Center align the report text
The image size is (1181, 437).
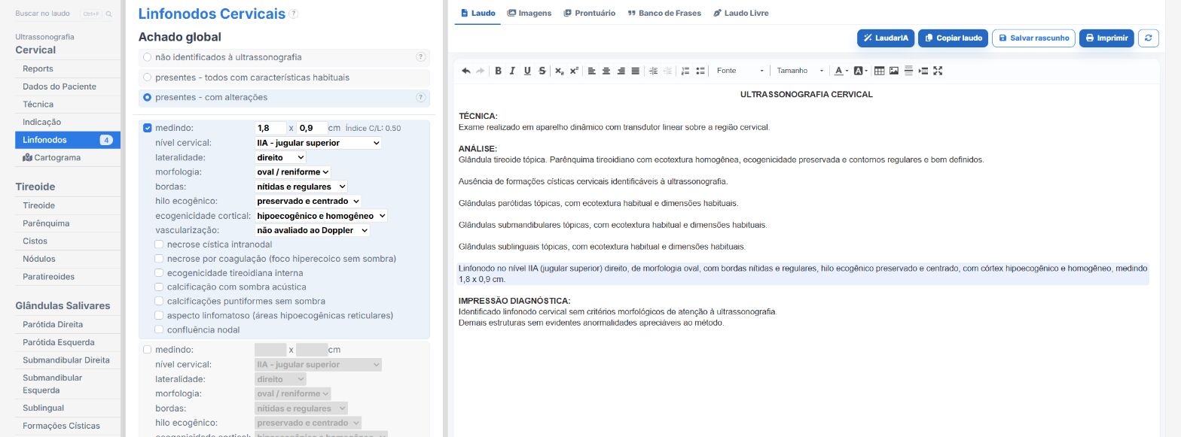[606, 71]
